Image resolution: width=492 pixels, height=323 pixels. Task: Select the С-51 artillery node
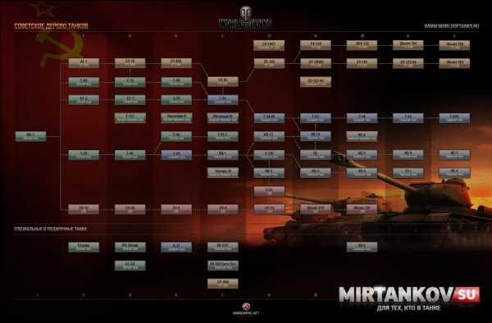click(269, 191)
